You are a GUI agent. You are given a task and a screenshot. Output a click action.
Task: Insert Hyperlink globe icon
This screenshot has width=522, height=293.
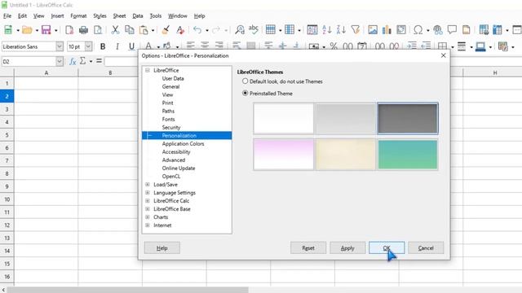pyautogui.click(x=438, y=30)
